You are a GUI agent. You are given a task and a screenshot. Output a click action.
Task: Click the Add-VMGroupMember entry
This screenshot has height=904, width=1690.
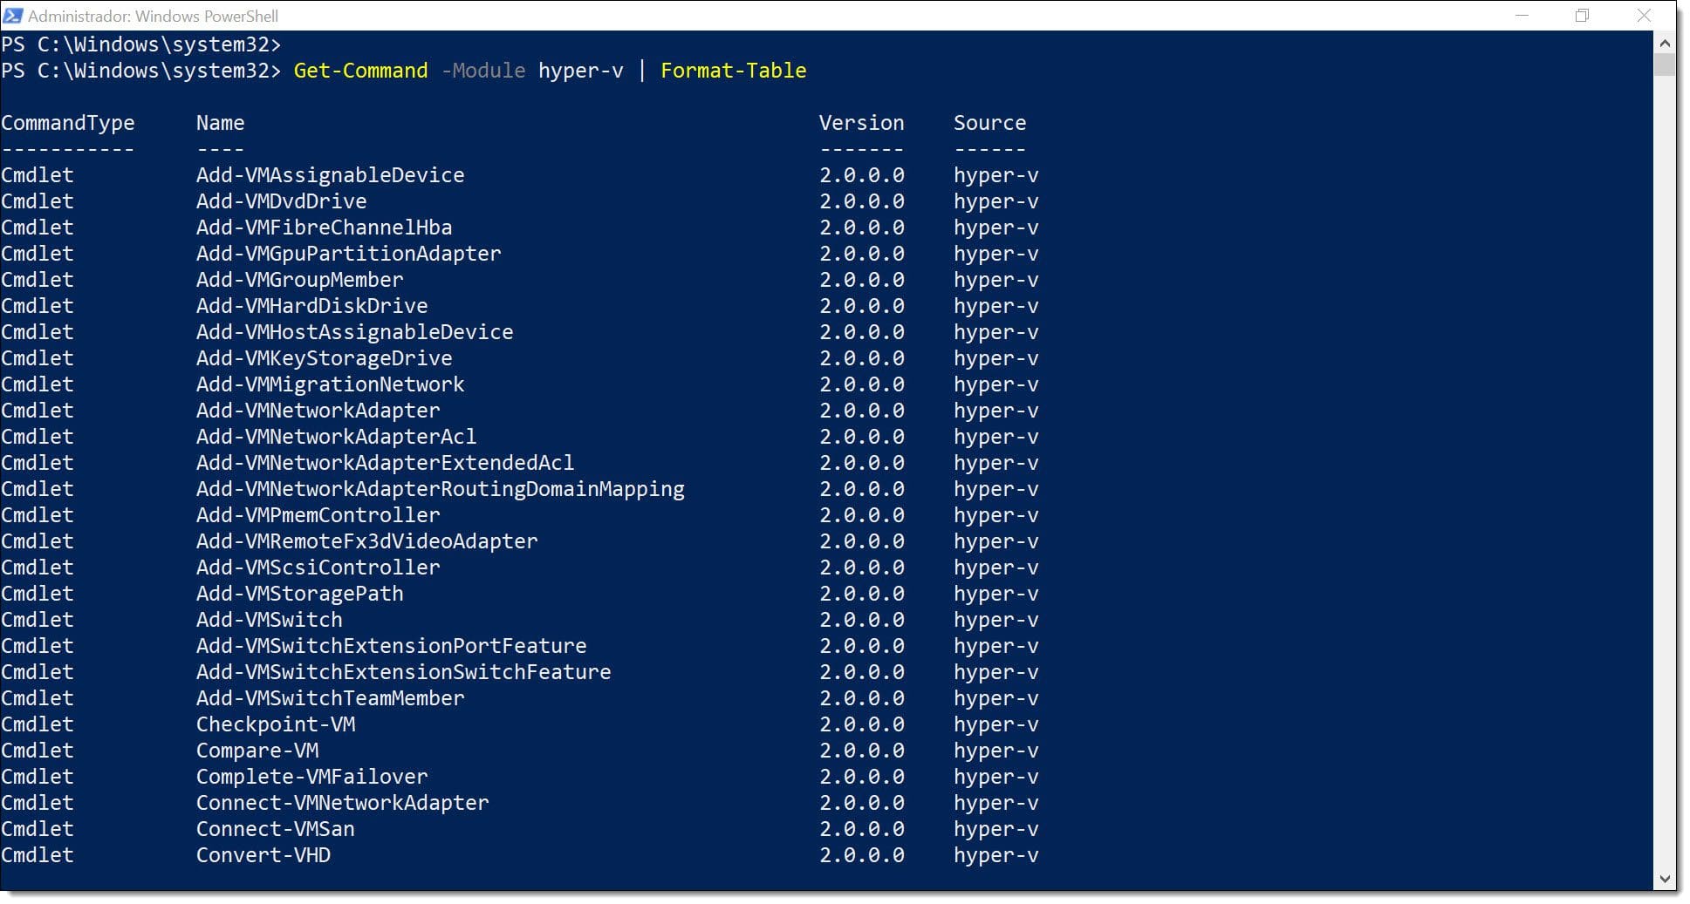(299, 280)
